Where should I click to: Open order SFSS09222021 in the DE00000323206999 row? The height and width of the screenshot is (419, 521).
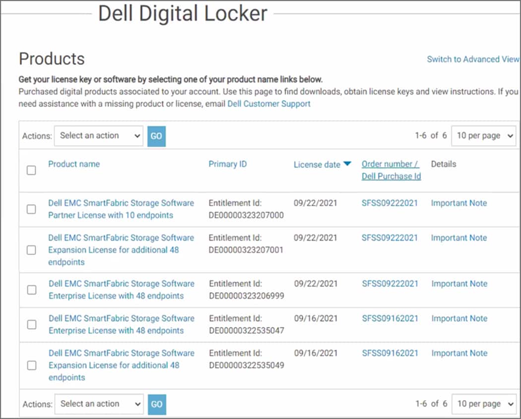click(x=390, y=284)
